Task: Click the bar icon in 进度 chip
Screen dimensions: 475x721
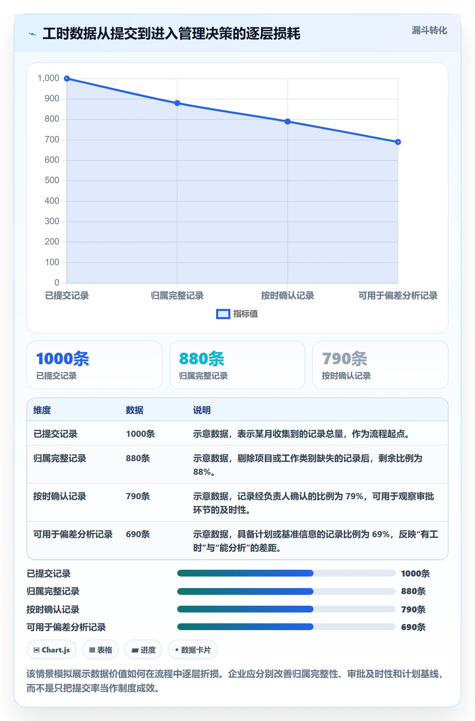Action: tap(135, 650)
